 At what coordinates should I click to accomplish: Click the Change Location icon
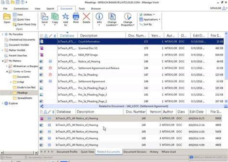point(112,16)
